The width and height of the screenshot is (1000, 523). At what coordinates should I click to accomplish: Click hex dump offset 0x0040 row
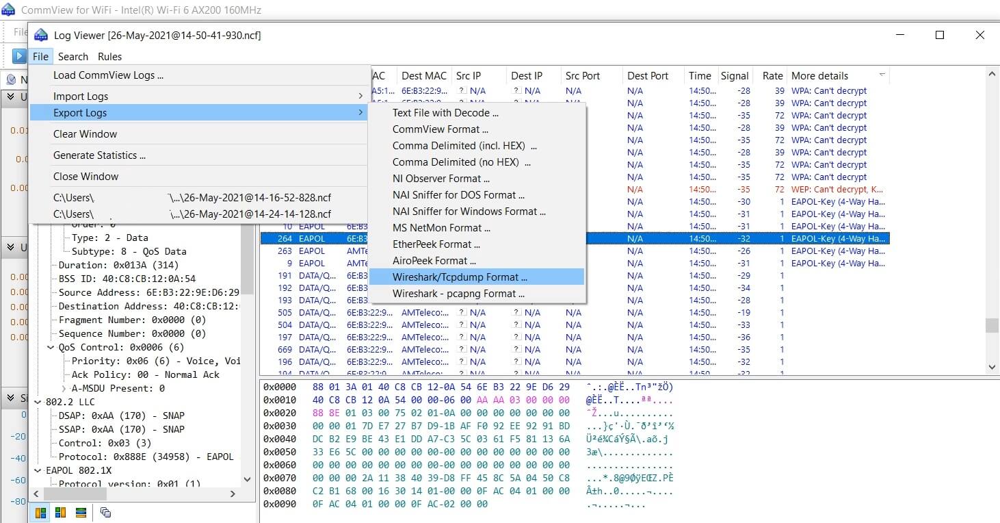tap(469, 439)
